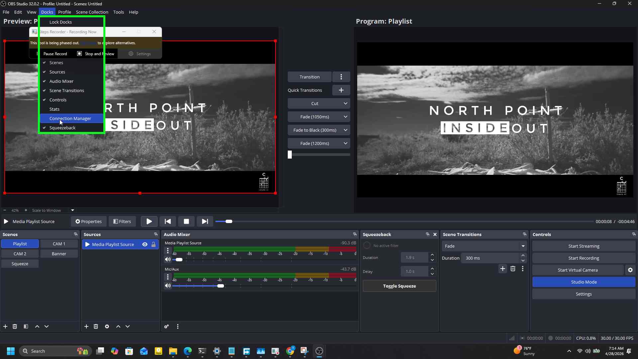This screenshot has width=638, height=359.
Task: Open source Properties button
Action: tap(88, 221)
